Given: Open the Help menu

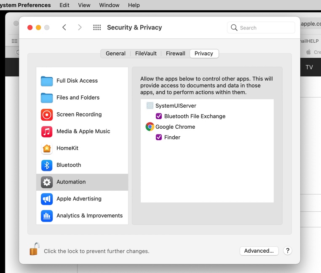Looking at the screenshot, I should pyautogui.click(x=134, y=5).
